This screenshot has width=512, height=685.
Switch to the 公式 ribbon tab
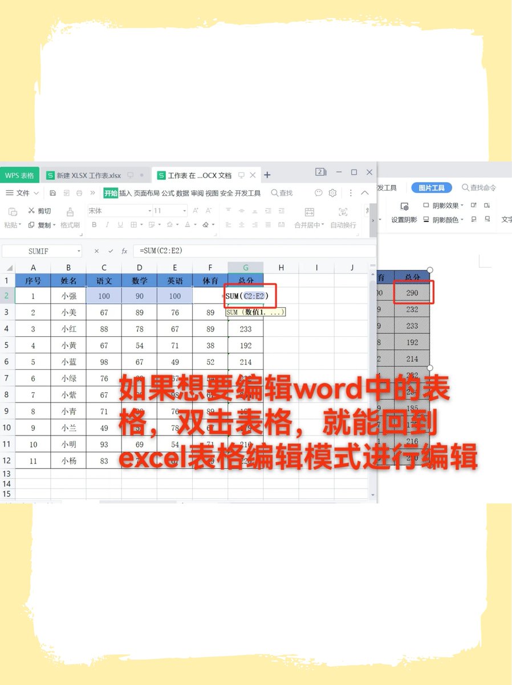coord(168,193)
